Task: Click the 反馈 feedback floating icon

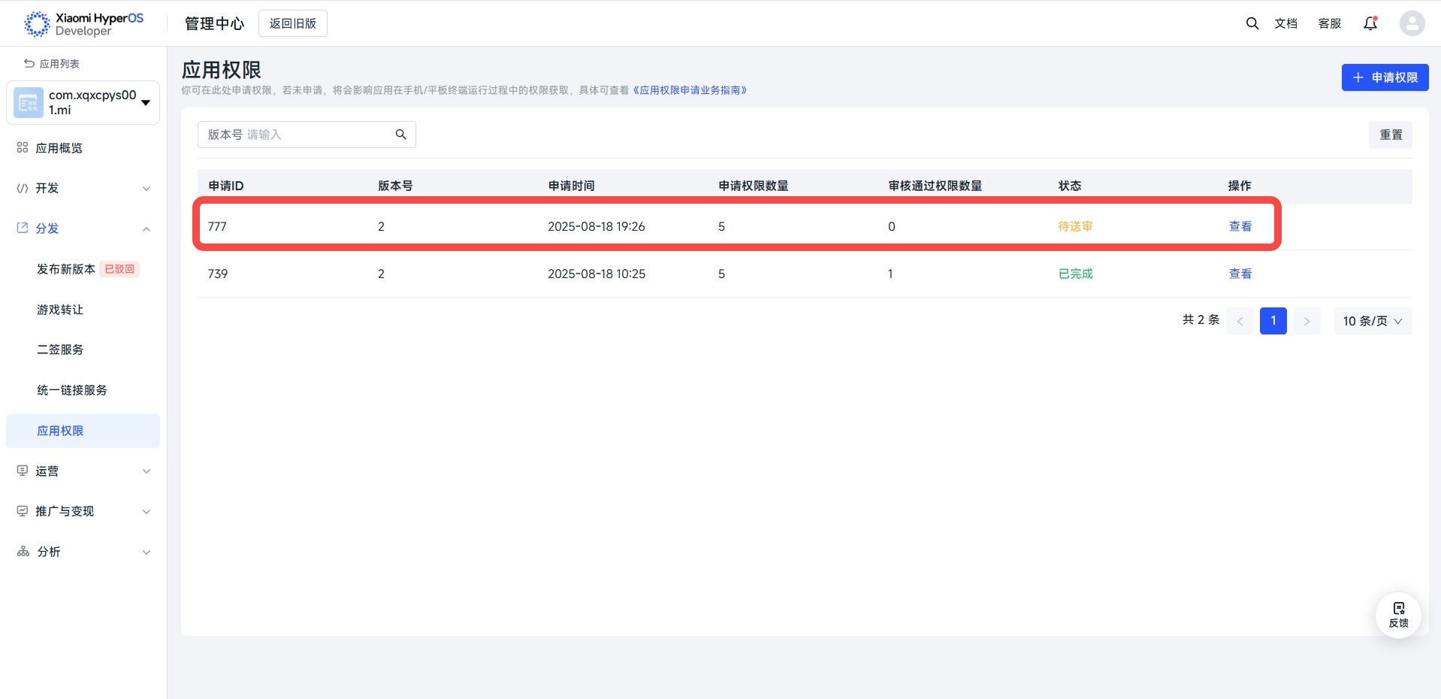Action: (1398, 615)
